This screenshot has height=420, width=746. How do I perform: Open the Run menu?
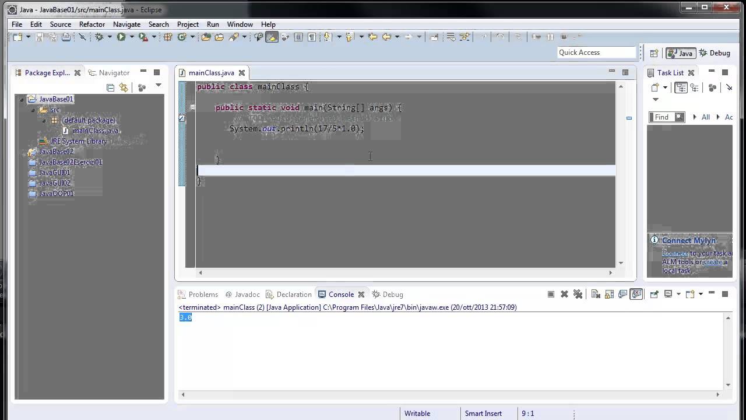point(213,24)
